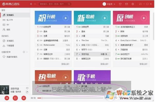Select 万能的夜 in the 原创榜 list
This screenshot has height=102, width=155.
tap(131, 50)
